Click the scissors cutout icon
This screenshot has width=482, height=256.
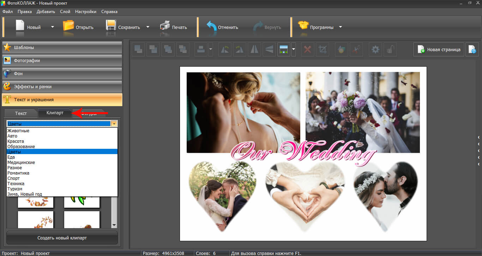(356, 49)
